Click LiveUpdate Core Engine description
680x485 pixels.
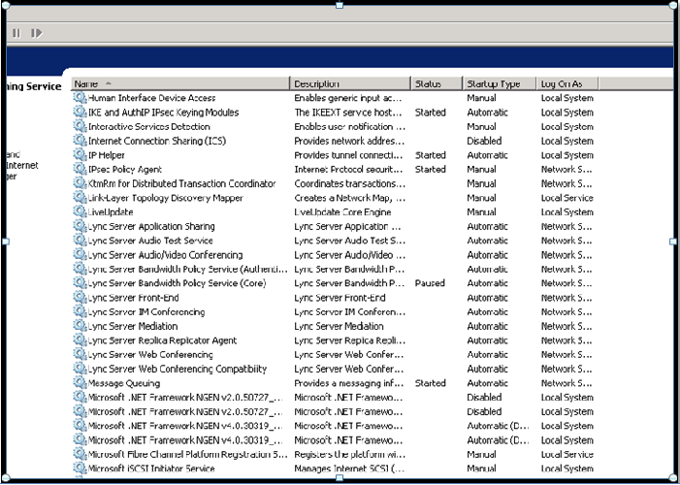point(342,212)
